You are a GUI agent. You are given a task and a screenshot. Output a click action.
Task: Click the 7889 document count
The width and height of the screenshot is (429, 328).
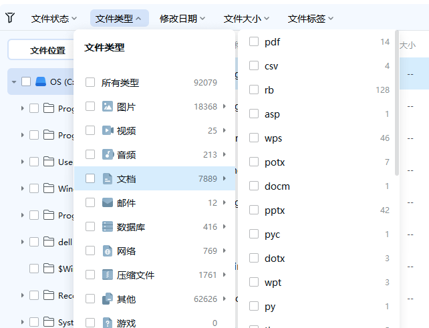(208, 179)
